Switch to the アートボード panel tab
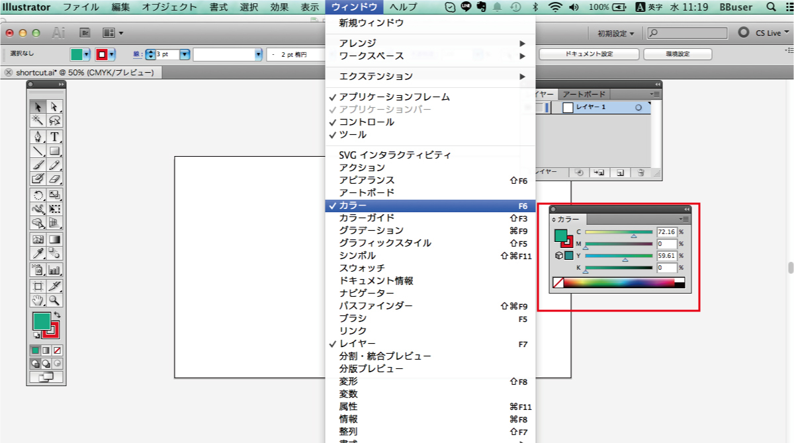794x443 pixels. click(x=584, y=95)
